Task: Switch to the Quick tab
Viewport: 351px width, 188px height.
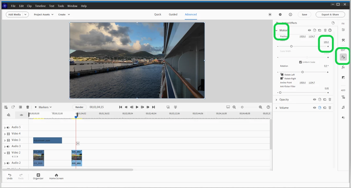Action: (158, 15)
